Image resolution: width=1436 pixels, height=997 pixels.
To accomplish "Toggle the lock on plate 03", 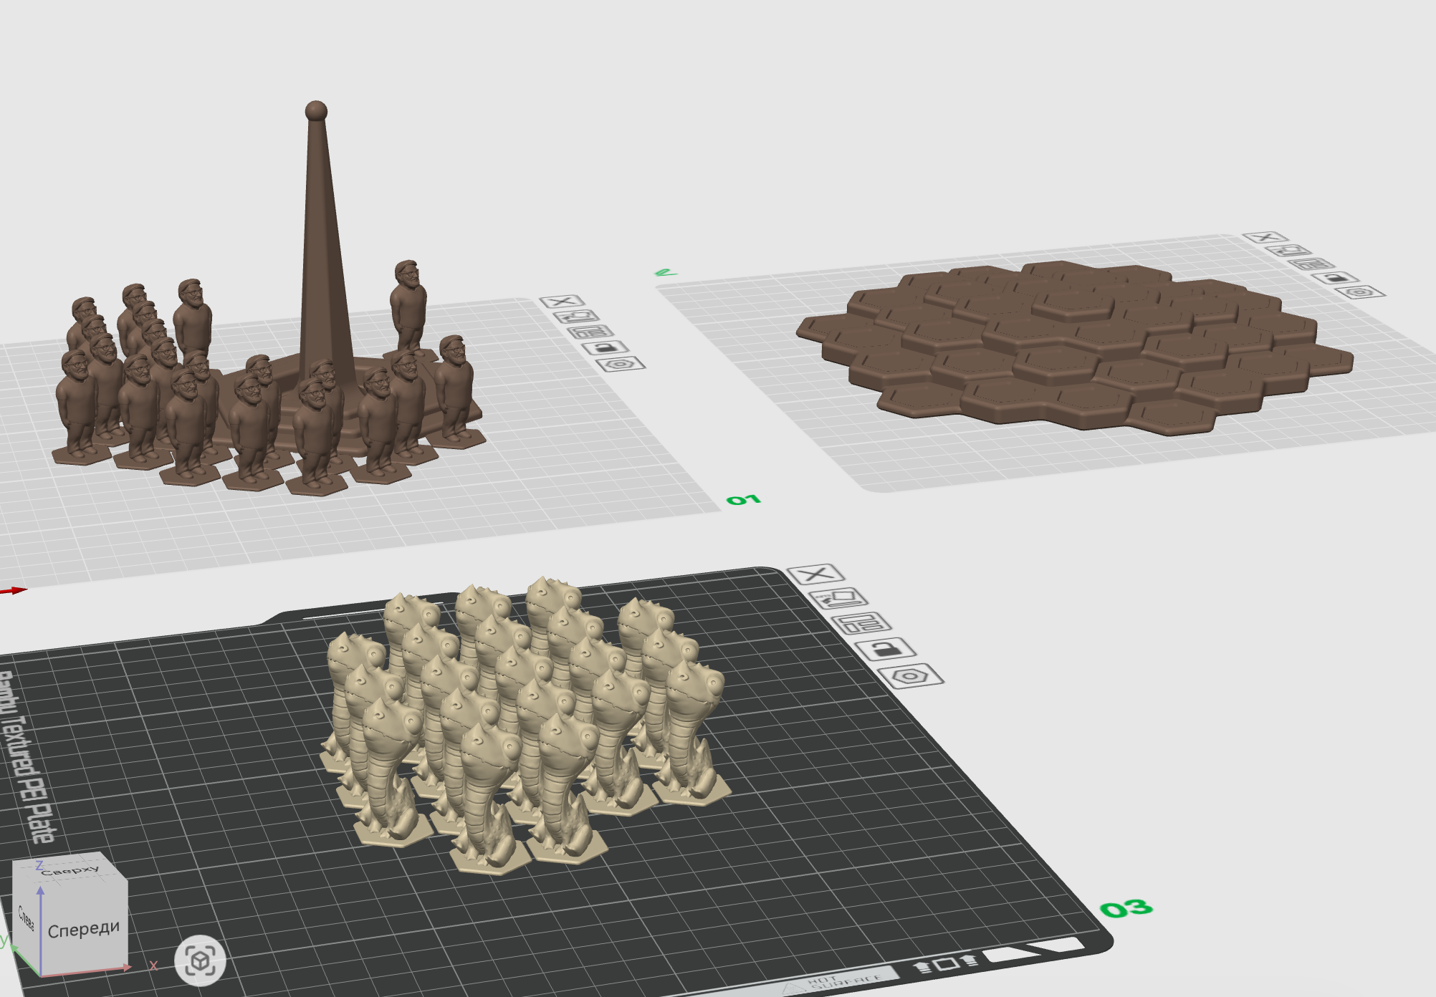I will pos(886,649).
